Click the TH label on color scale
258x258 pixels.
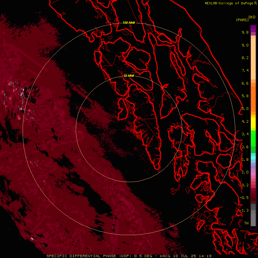tap(246, 223)
